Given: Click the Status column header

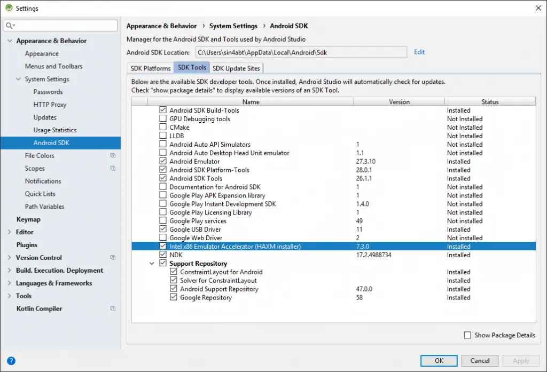Looking at the screenshot, I should tap(490, 101).
